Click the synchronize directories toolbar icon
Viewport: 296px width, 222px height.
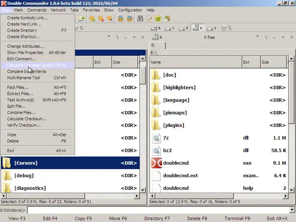coord(158,18)
